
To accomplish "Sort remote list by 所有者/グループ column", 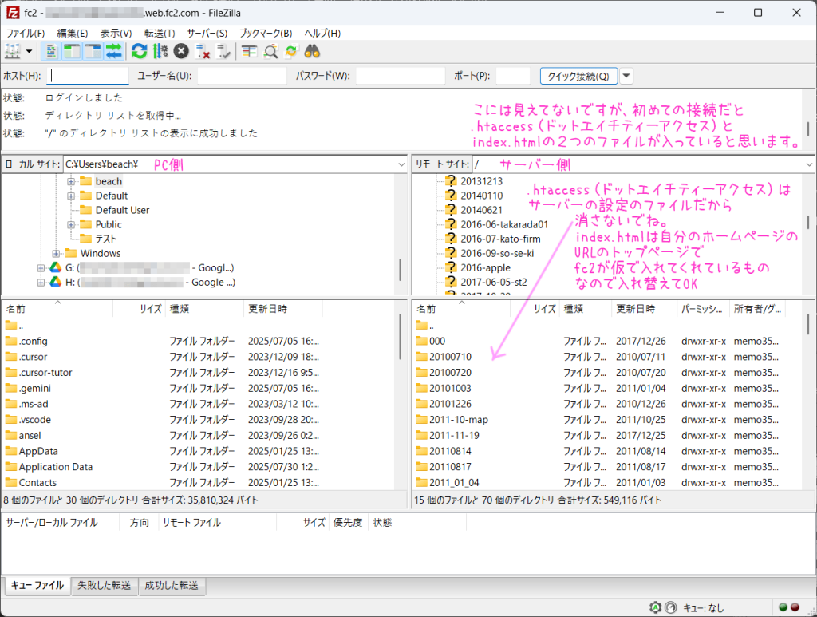I will (x=757, y=309).
